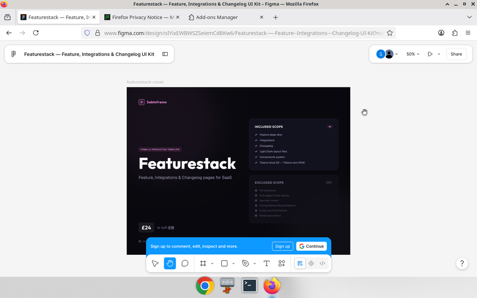The width and height of the screenshot is (477, 298).
Task: Click the Feature deep-dive list item
Action: point(271,135)
